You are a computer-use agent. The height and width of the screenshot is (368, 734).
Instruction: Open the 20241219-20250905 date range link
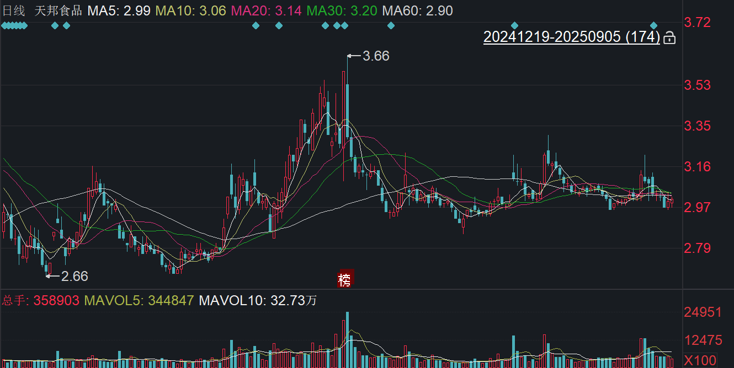coord(571,37)
